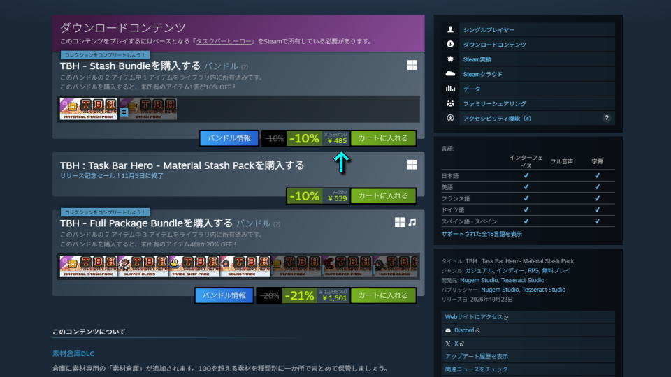
Task: Click publisher Tesseract Studio link
Action: [544, 289]
